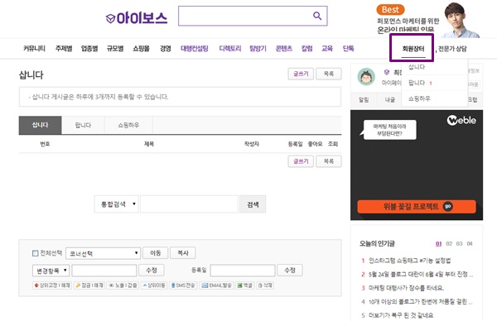Open 칼럼 in main navigation

tap(306, 49)
